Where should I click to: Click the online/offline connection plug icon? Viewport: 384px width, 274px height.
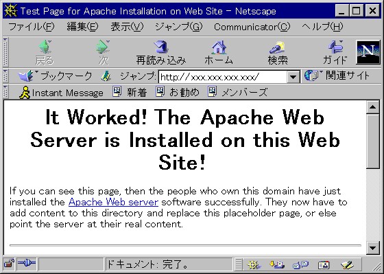27,264
